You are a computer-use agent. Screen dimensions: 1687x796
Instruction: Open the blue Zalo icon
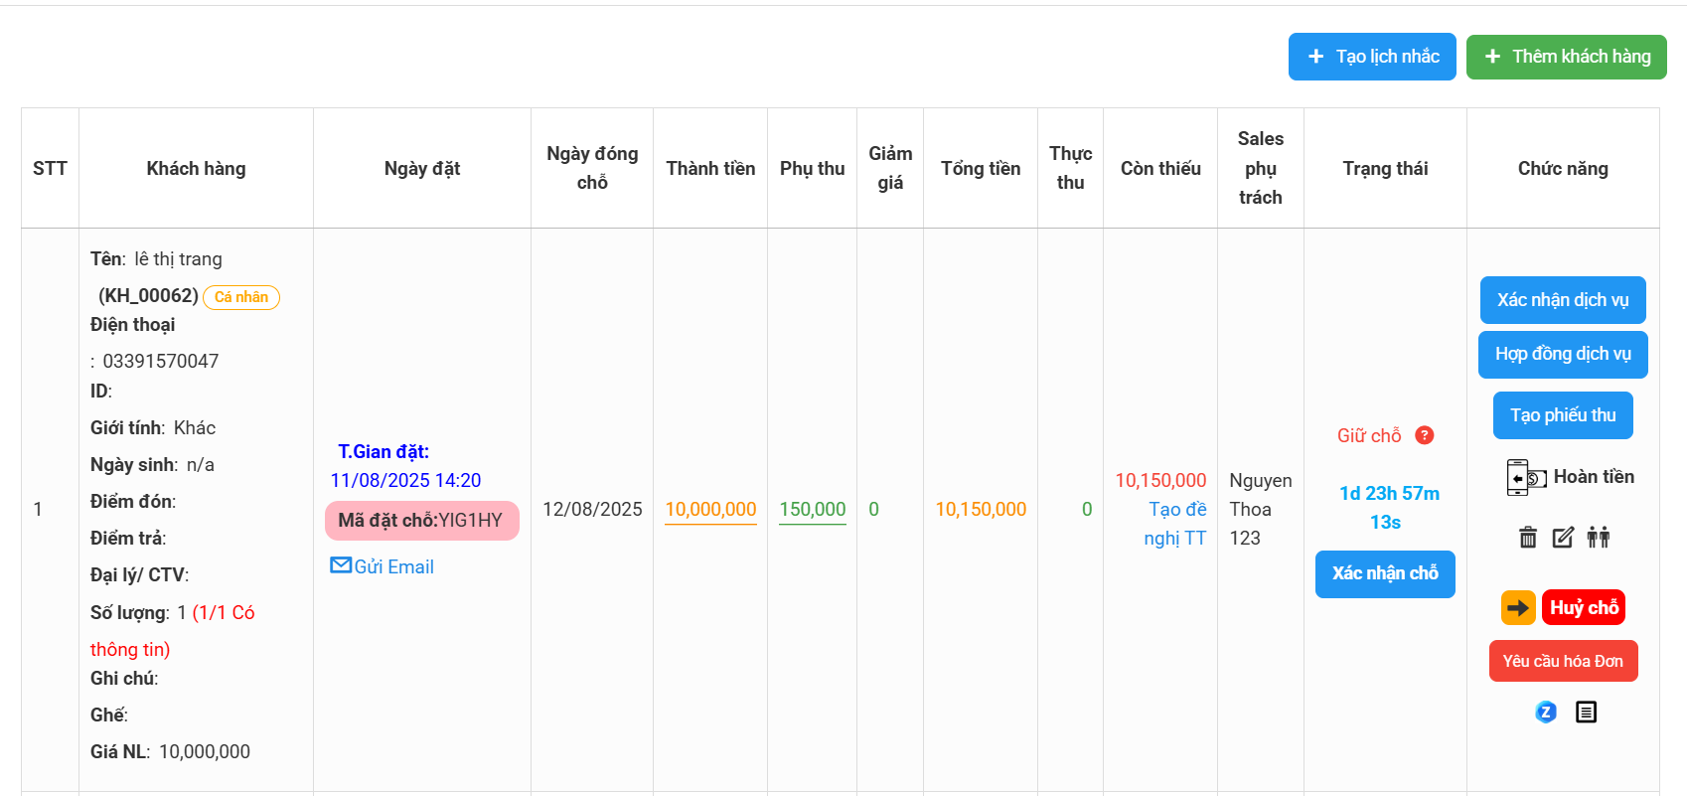[1546, 712]
